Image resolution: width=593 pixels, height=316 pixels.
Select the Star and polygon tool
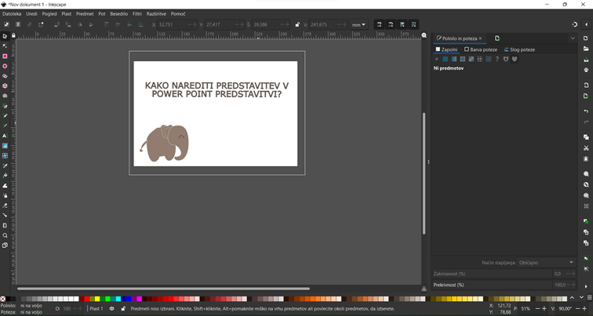point(5,76)
